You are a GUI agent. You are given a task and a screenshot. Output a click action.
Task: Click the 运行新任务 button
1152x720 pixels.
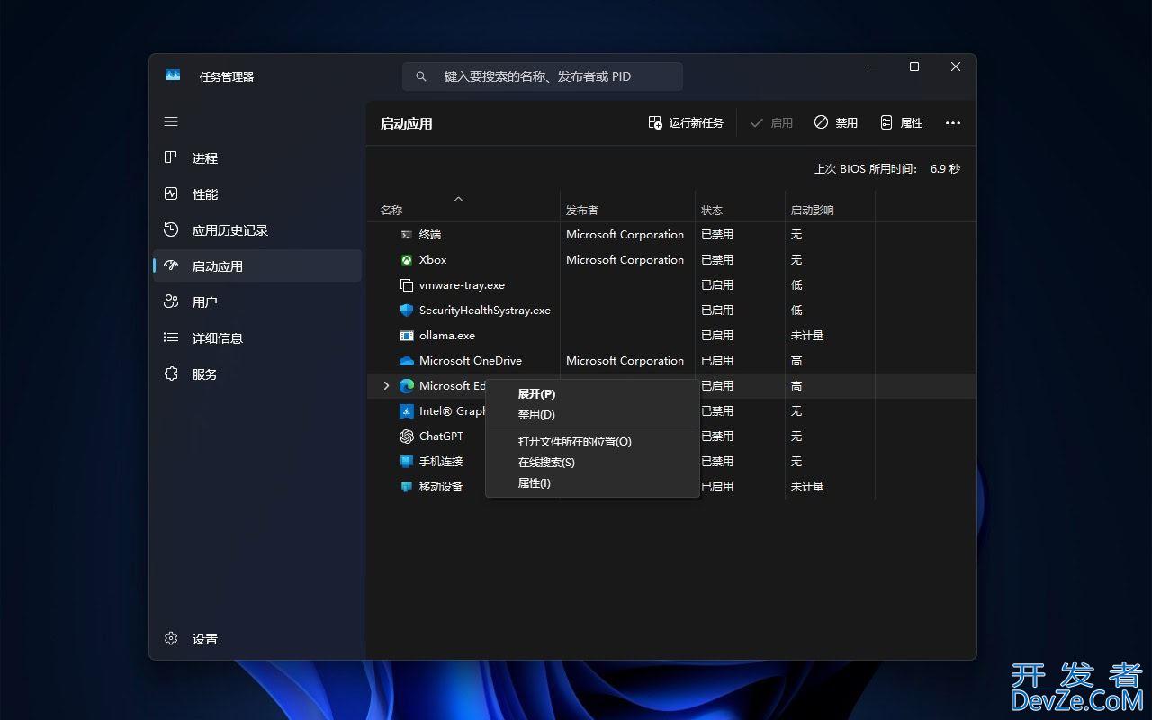coord(686,123)
